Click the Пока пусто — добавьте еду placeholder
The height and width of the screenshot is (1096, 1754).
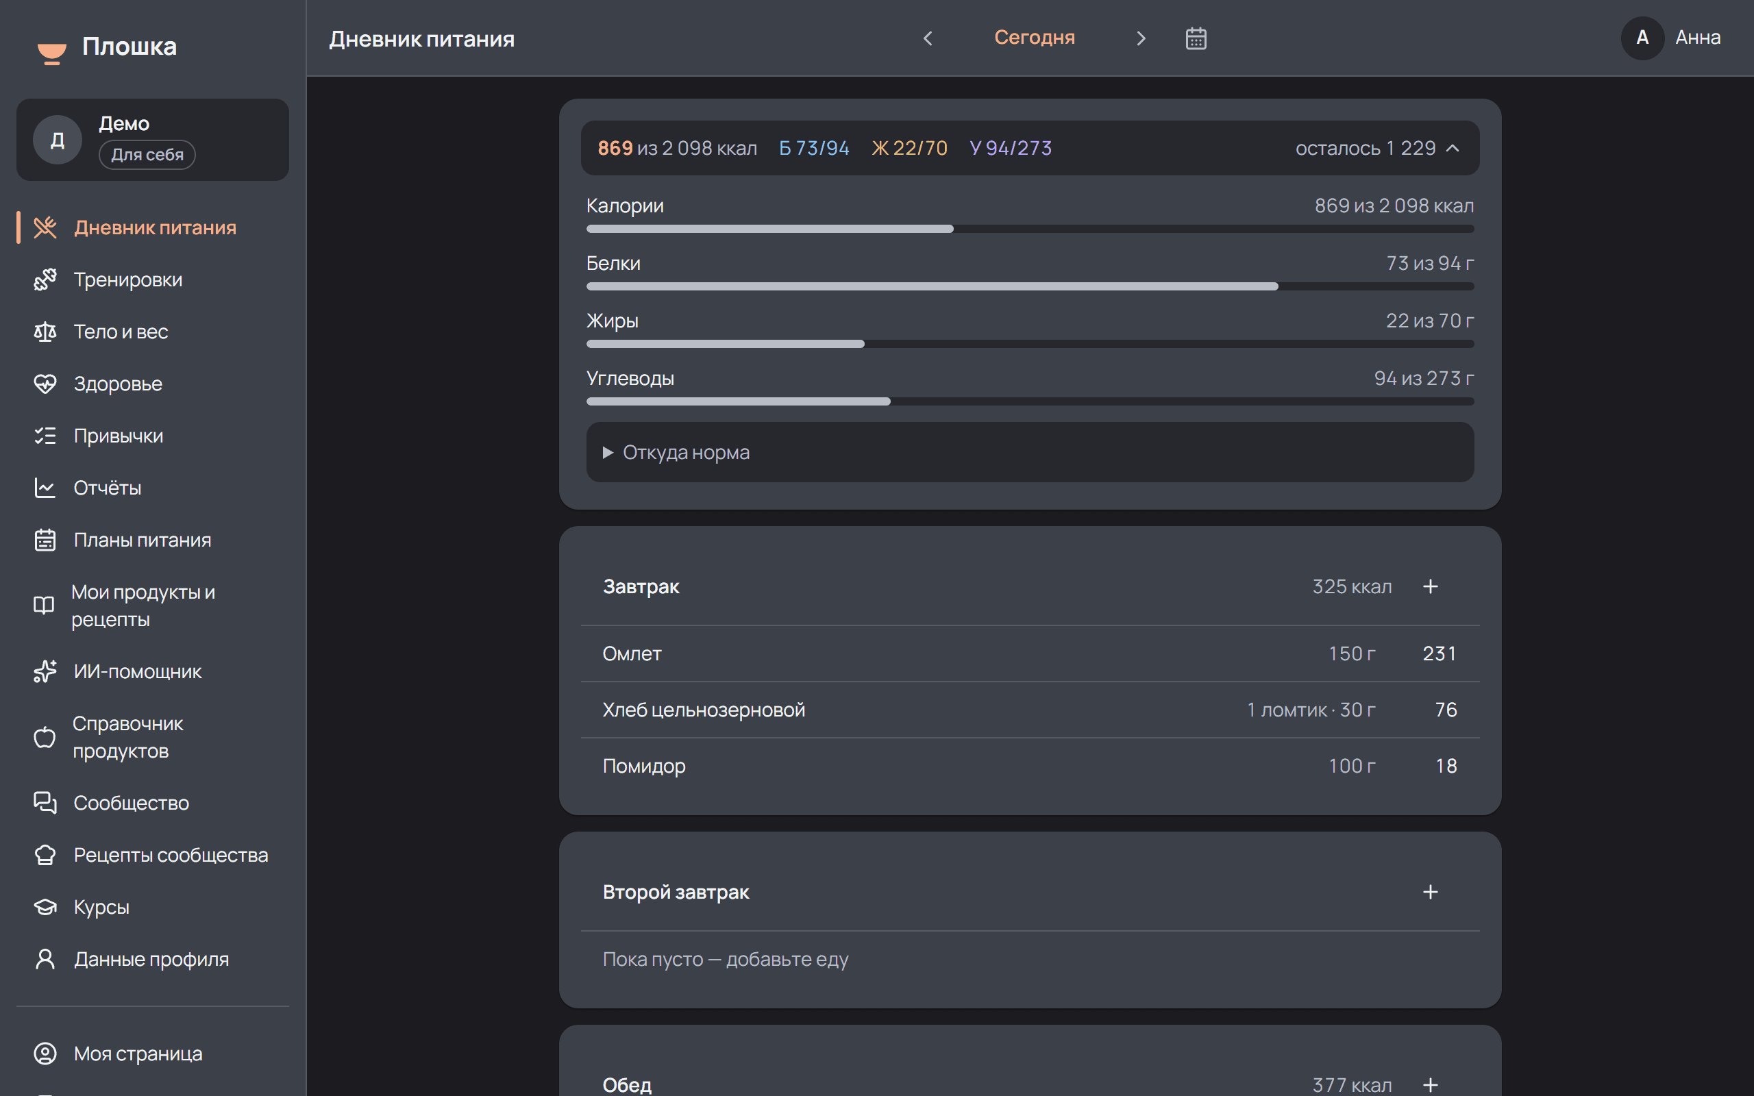pos(726,960)
